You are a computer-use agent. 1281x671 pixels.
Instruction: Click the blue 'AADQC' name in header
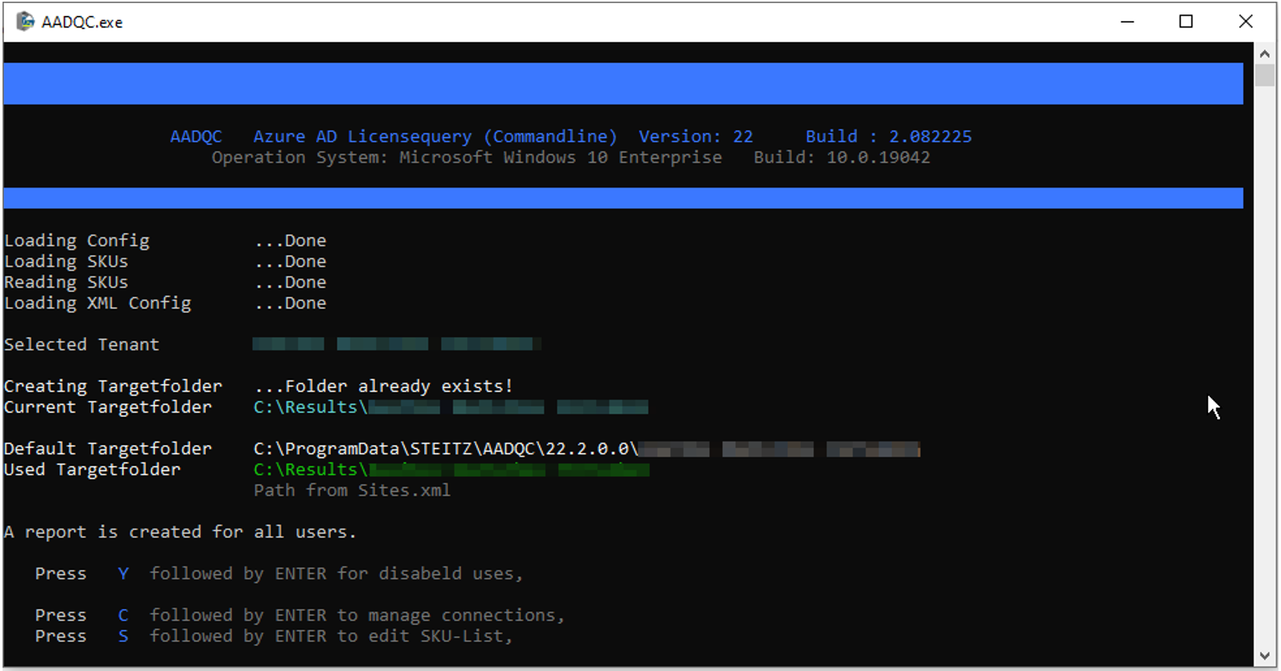(x=197, y=136)
